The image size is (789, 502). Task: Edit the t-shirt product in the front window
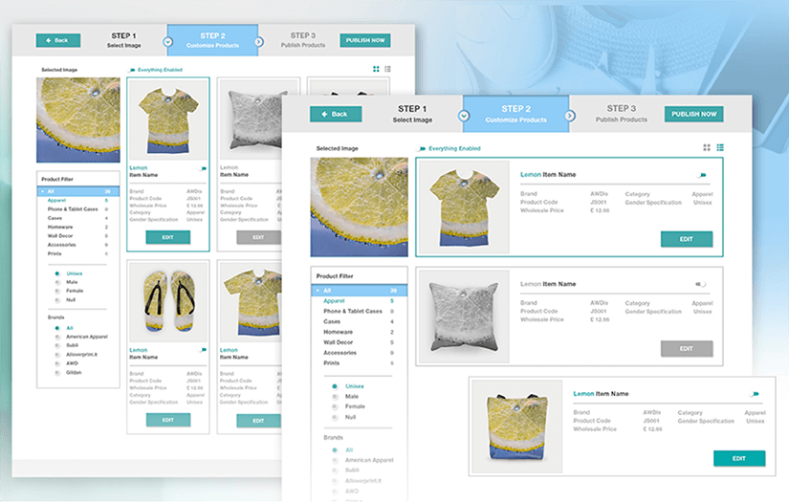coord(687,239)
